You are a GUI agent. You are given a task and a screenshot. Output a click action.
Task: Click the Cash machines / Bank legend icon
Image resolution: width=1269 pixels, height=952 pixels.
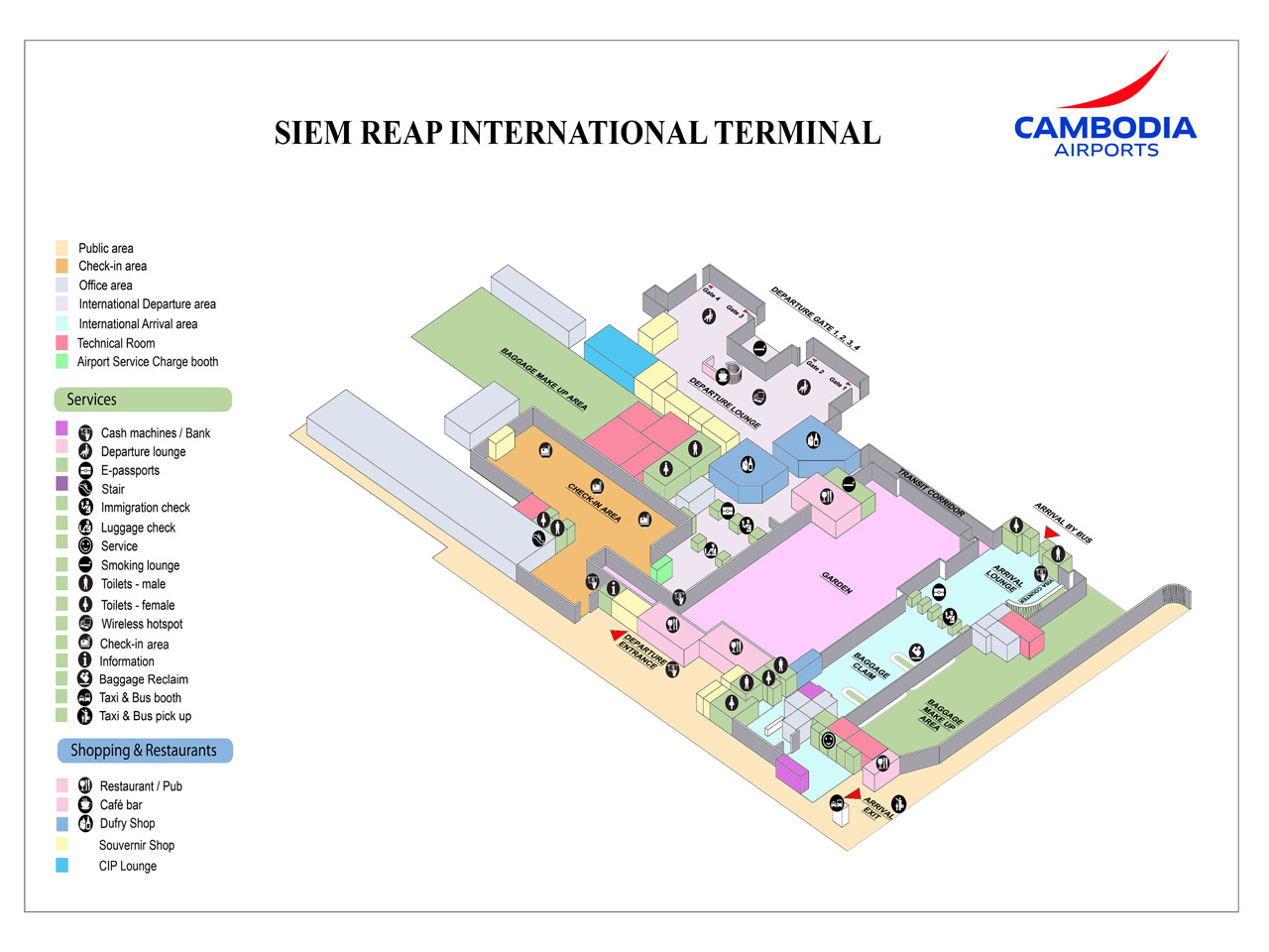(x=86, y=433)
